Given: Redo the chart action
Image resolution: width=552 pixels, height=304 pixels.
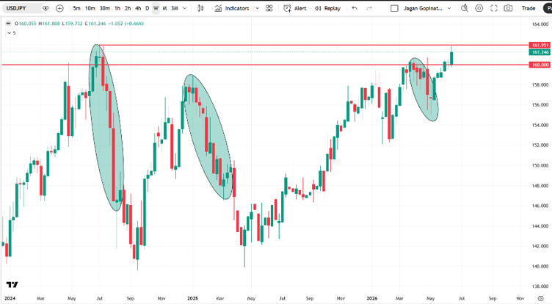Looking at the screenshot, I should 369,8.
